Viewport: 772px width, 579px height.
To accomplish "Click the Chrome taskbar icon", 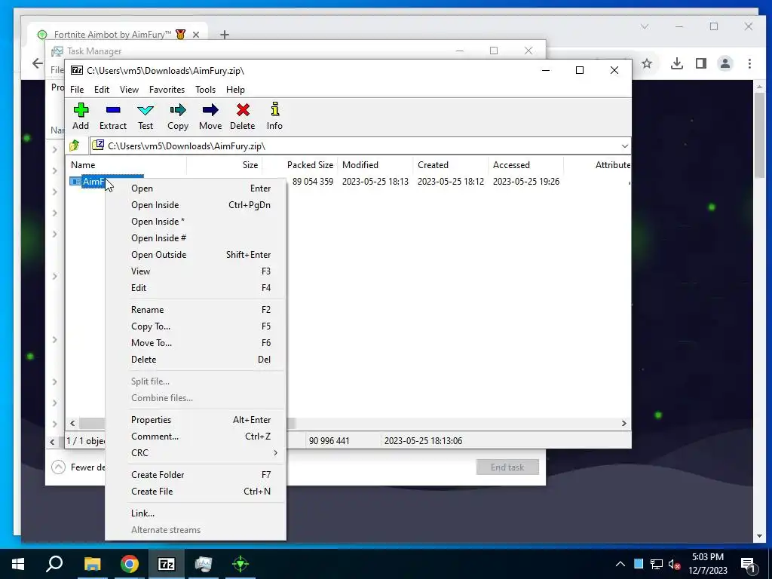I will tap(130, 564).
